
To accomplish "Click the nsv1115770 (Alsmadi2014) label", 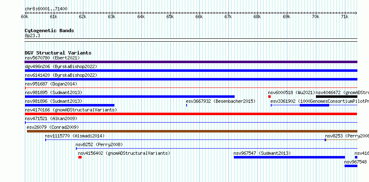I will coord(75,136).
